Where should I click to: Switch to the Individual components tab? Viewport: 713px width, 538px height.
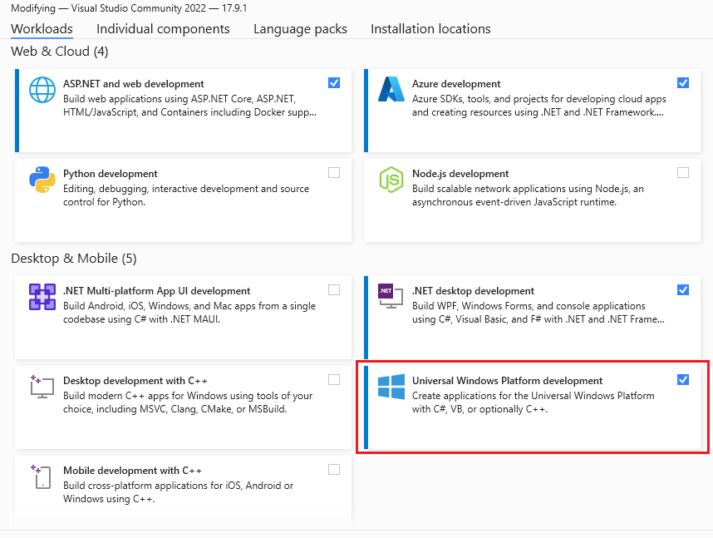pyautogui.click(x=163, y=28)
